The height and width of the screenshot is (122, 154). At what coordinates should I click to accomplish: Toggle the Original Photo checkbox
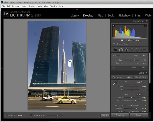(x=114, y=44)
